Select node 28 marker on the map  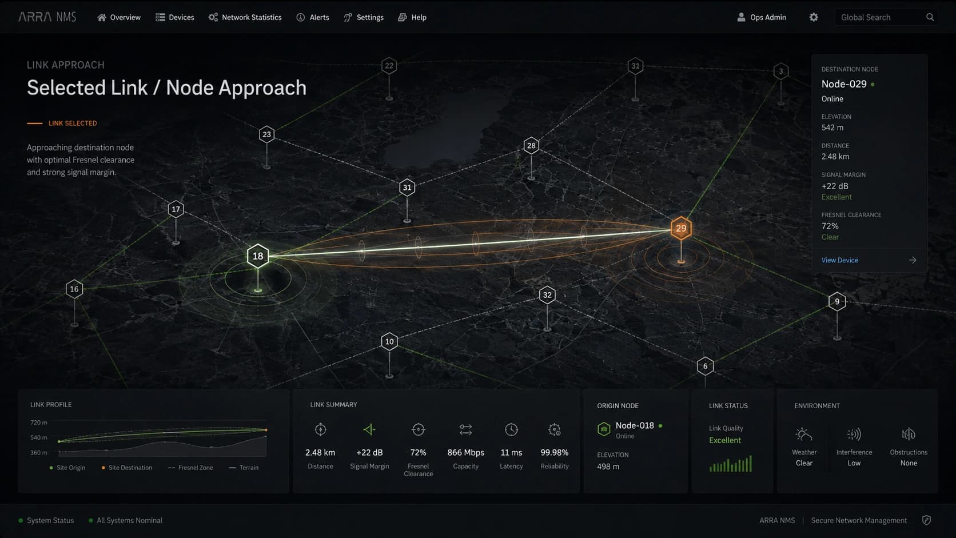531,145
